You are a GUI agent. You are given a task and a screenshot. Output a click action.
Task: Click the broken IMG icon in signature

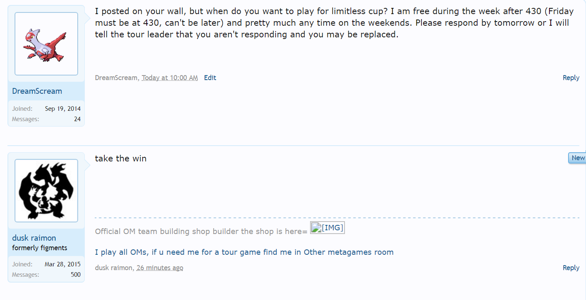[327, 228]
